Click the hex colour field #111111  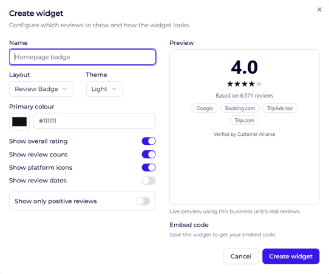[95, 121]
